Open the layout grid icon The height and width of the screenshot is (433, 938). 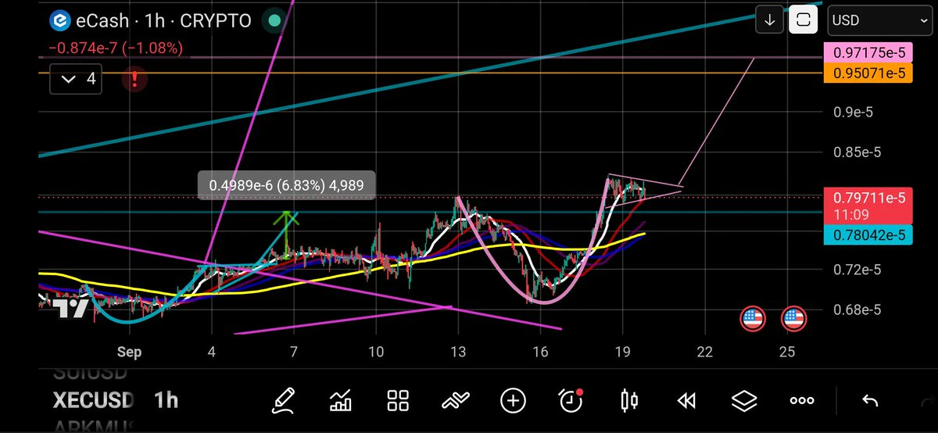click(x=399, y=401)
